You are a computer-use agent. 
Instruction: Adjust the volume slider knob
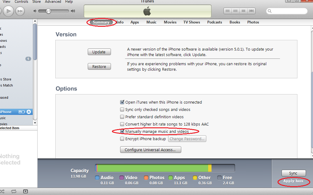pos(48,11)
